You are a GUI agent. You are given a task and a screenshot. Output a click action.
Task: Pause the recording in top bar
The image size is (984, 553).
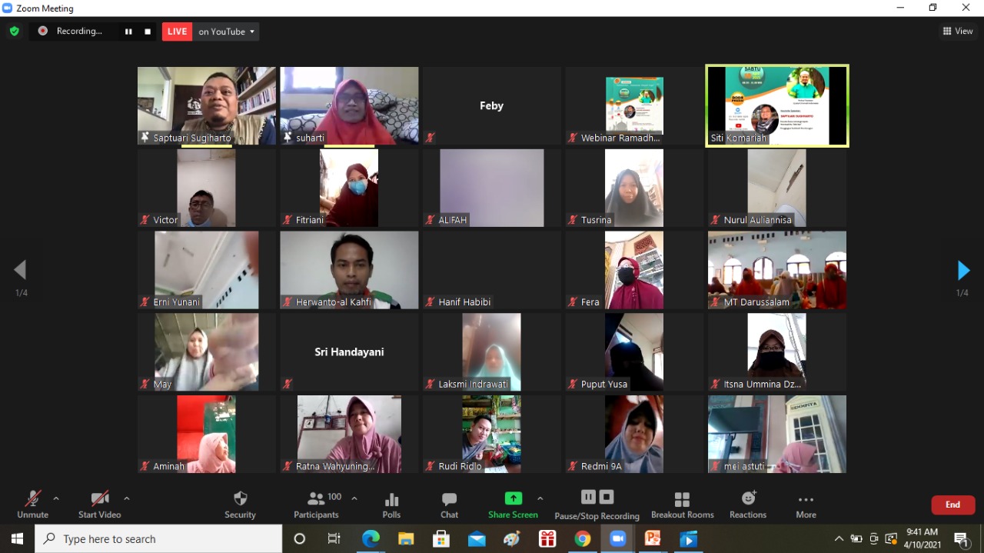click(x=128, y=32)
